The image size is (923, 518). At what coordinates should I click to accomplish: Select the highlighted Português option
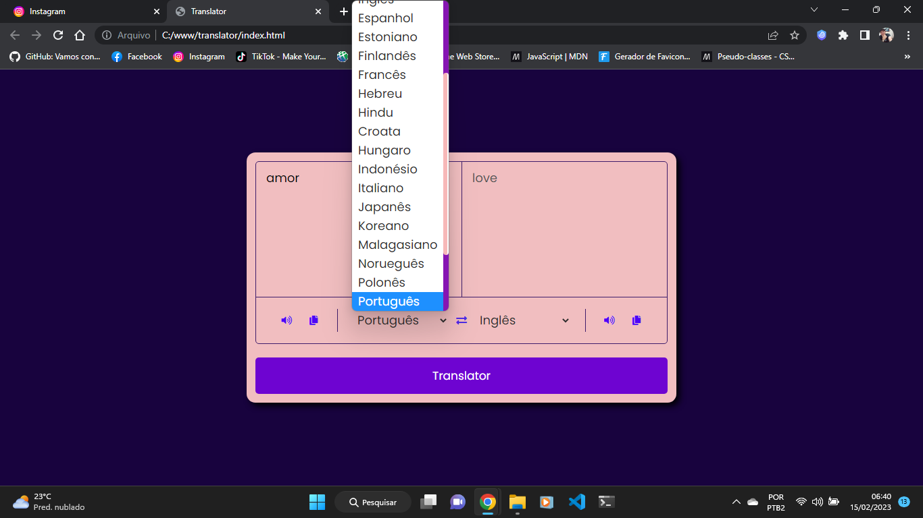tap(389, 301)
